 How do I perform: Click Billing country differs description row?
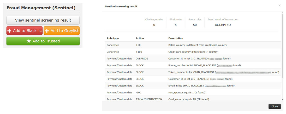[x=198, y=45]
